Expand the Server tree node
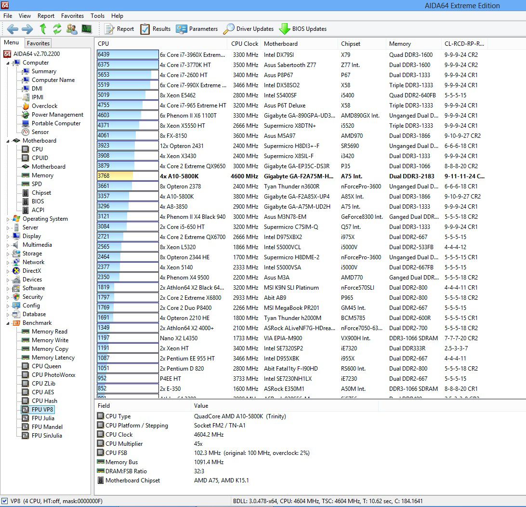This screenshot has height=507, width=526. (x=8, y=228)
